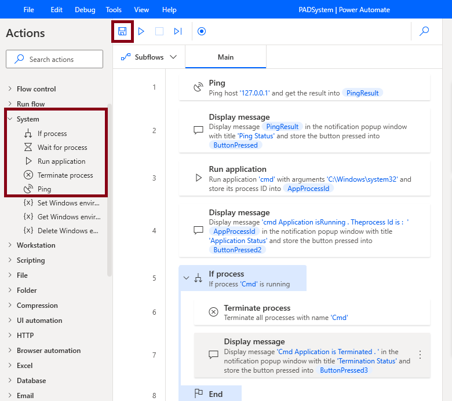Open flow search magnifier icon
Screen dimensions: 452x401
[x=424, y=31]
